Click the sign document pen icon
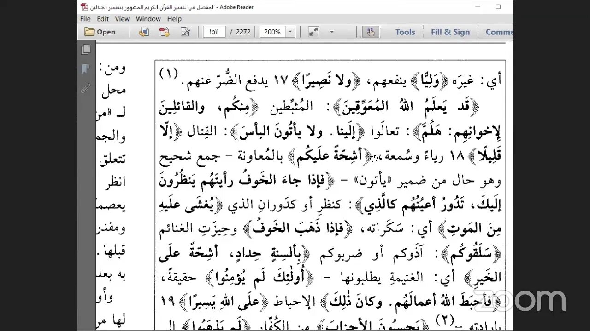Viewport: 590px width, 331px height. point(185,32)
